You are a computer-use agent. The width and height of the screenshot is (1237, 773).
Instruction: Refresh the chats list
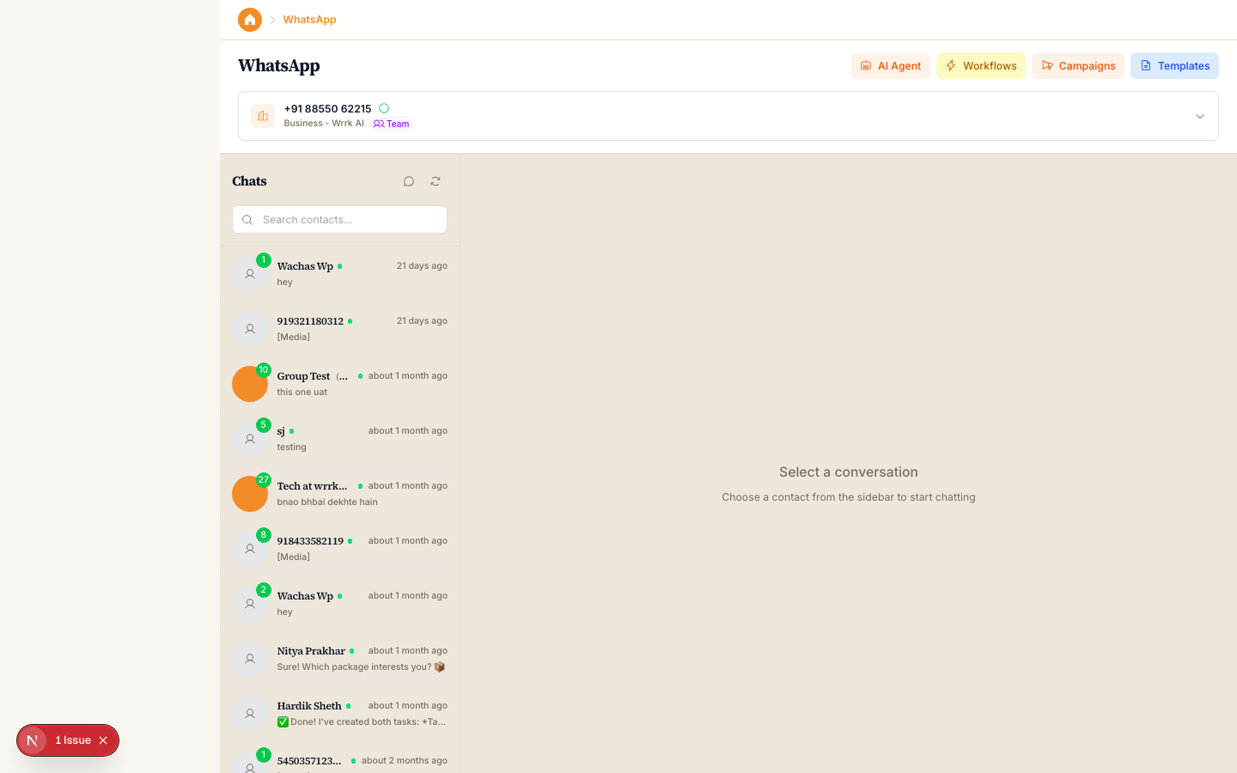click(x=436, y=181)
